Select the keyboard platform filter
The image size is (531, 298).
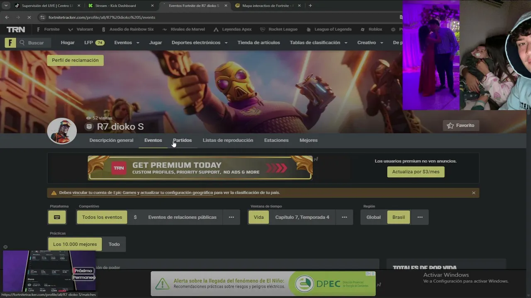[x=57, y=217]
